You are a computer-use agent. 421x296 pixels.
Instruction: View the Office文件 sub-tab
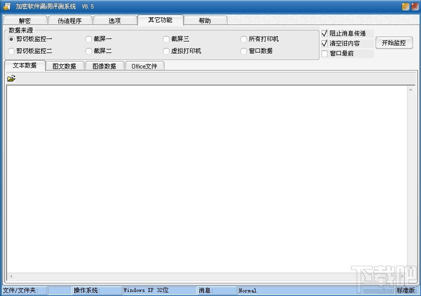point(144,66)
